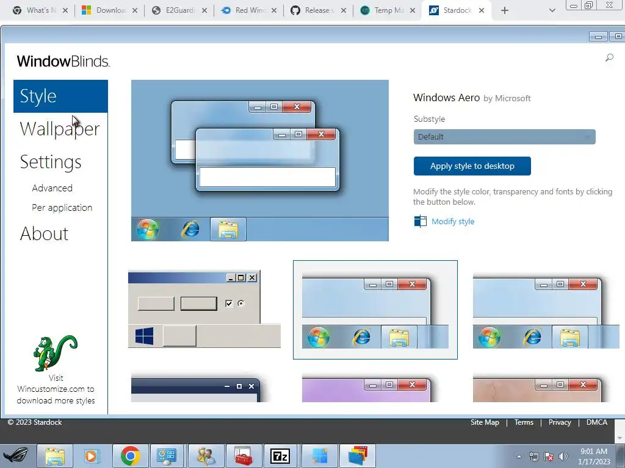The height and width of the screenshot is (468, 625).
Task: Open the About section
Action: click(x=44, y=233)
